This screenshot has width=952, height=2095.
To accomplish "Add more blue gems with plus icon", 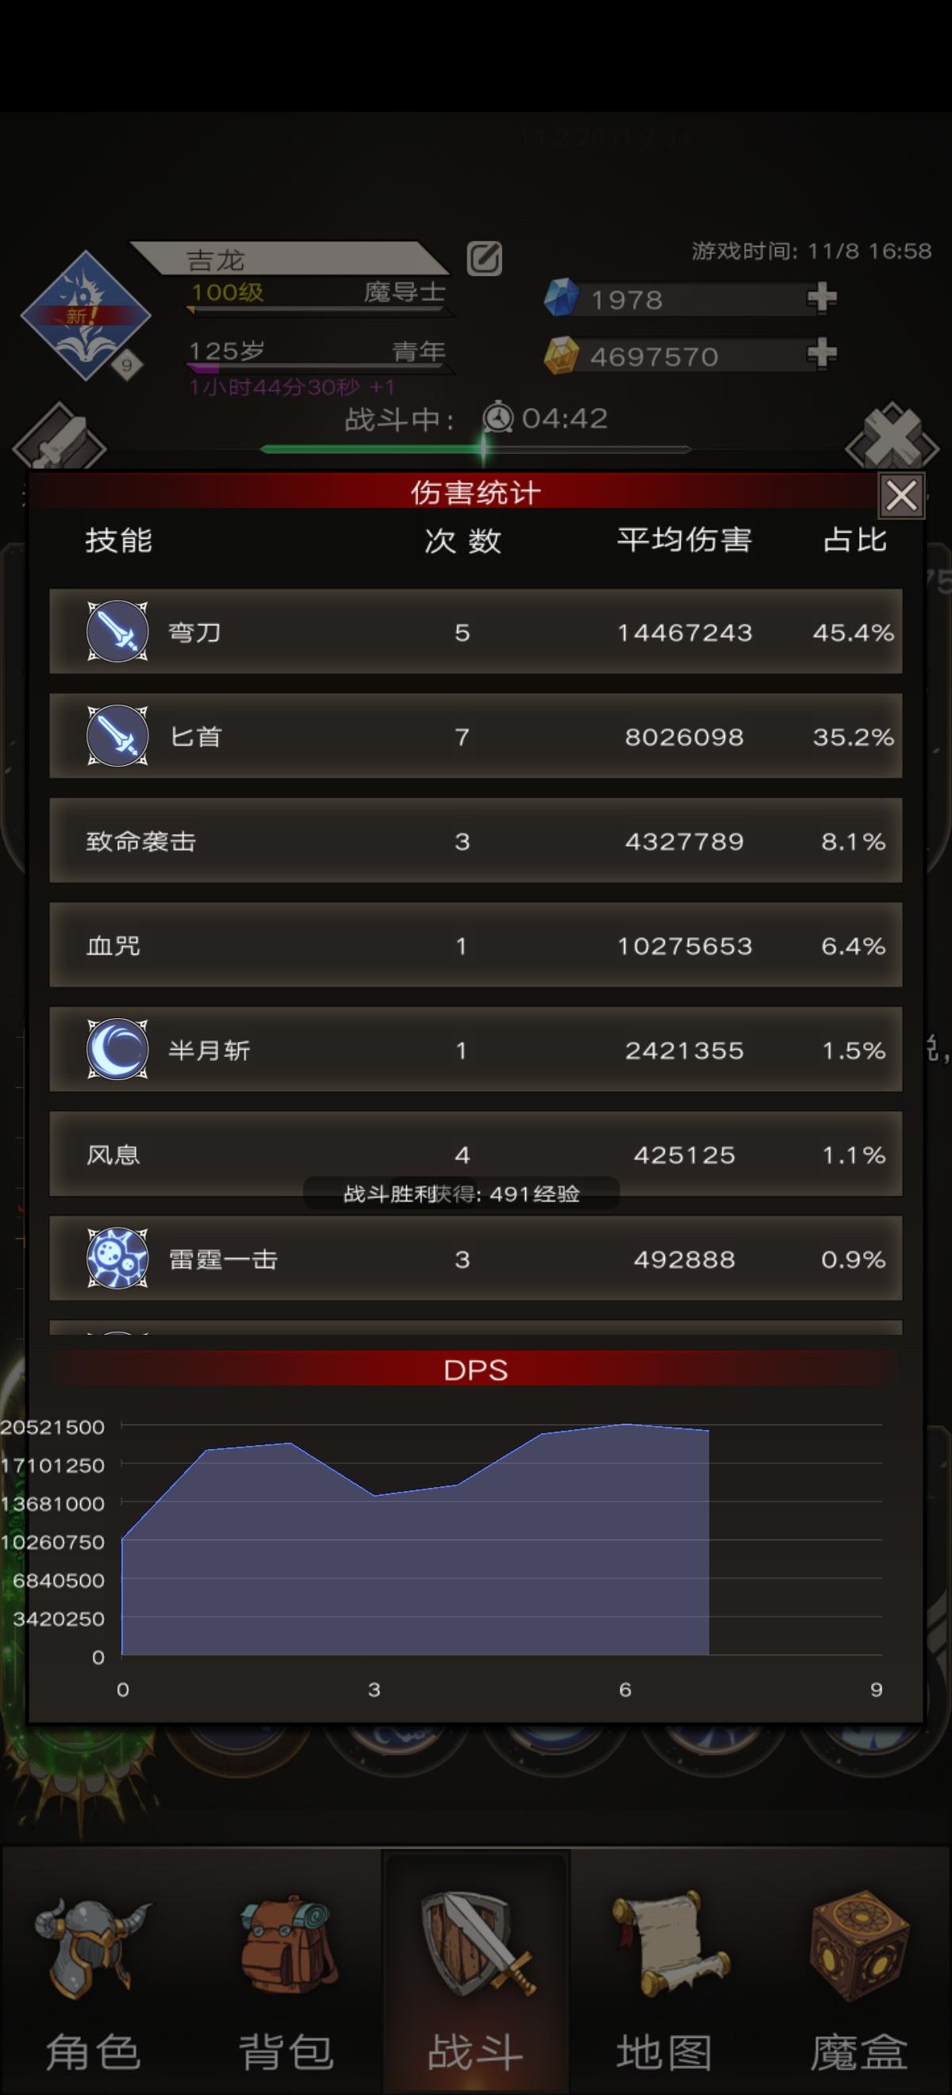I will pos(822,298).
